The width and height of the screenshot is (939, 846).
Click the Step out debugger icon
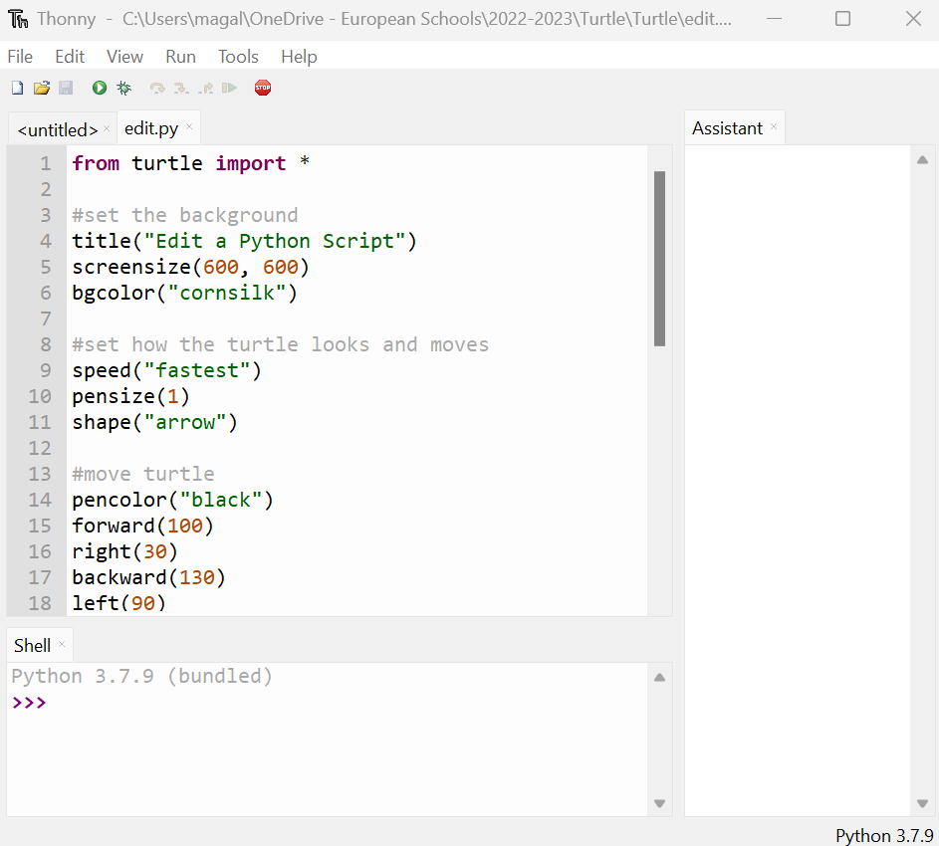tap(205, 88)
